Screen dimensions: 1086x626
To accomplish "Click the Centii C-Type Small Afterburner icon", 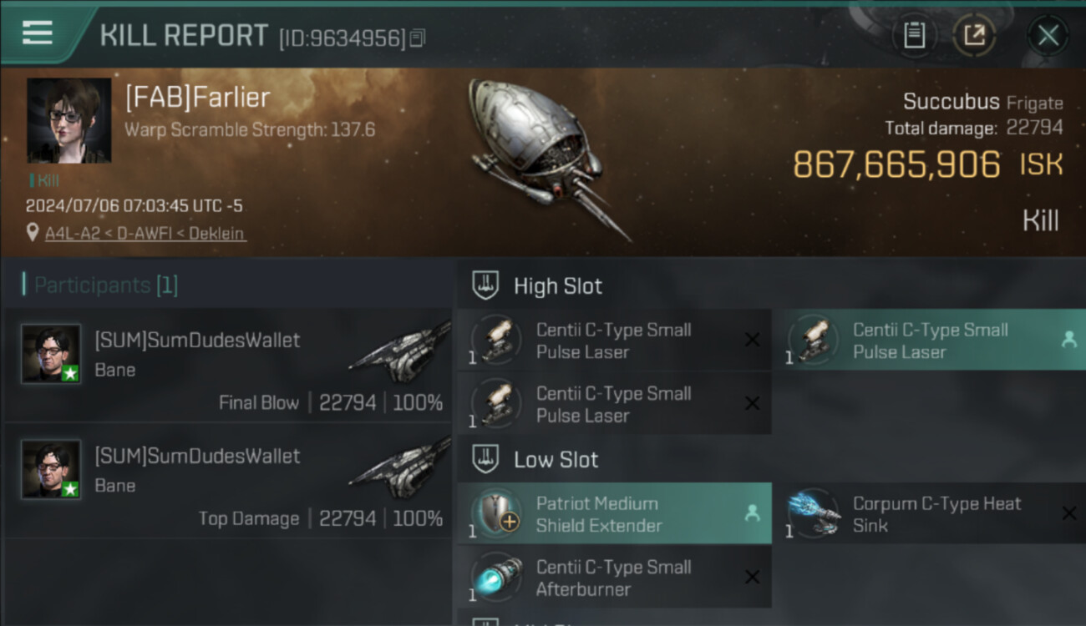I will (x=497, y=578).
